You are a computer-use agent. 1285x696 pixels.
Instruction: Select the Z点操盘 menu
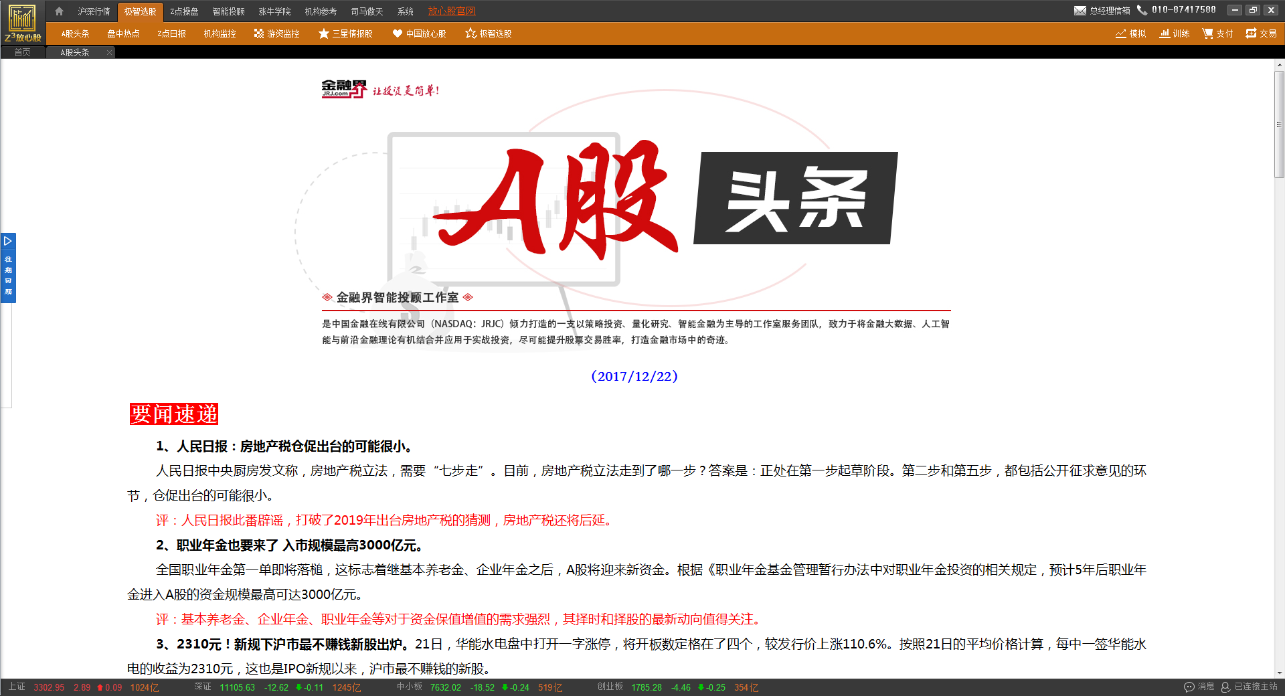[184, 11]
